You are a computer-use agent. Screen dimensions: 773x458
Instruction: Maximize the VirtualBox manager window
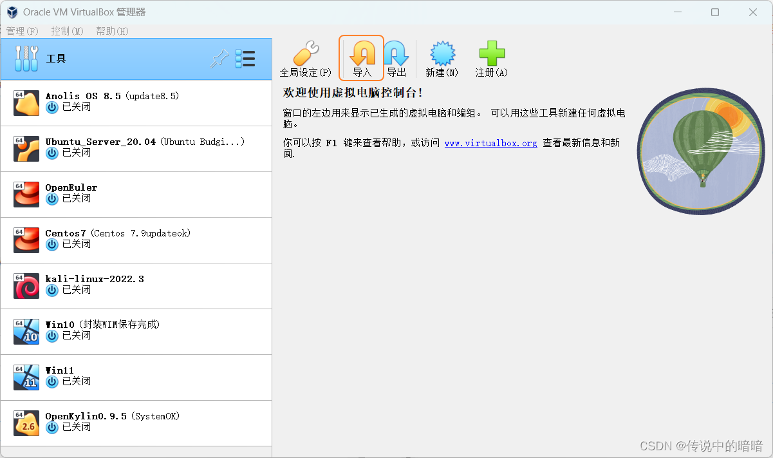pyautogui.click(x=715, y=12)
